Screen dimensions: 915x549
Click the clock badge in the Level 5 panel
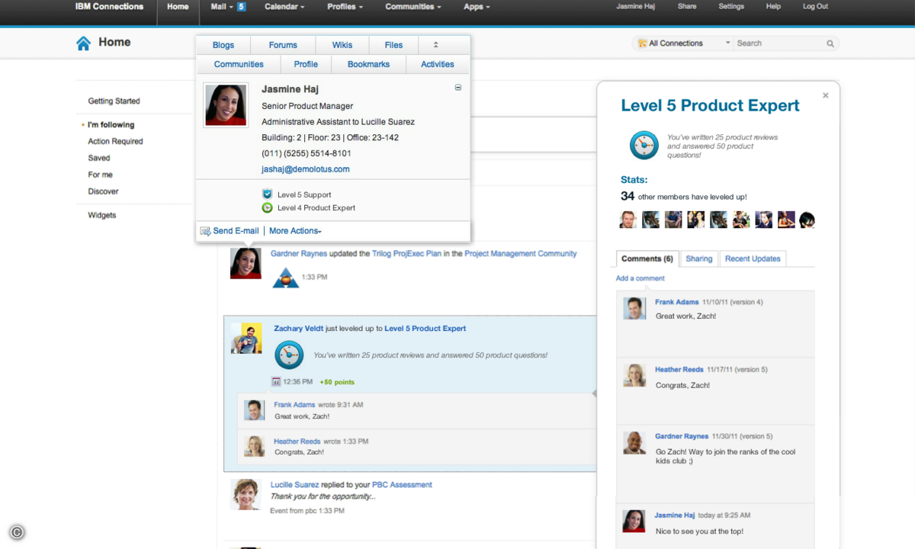pyautogui.click(x=644, y=145)
